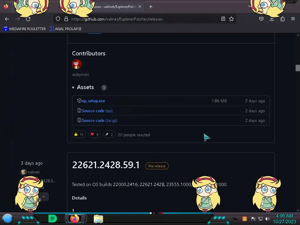Viewport: 300px width, 225px height.
Task: Open the Firefox hamburger menu
Action: pos(293,19)
